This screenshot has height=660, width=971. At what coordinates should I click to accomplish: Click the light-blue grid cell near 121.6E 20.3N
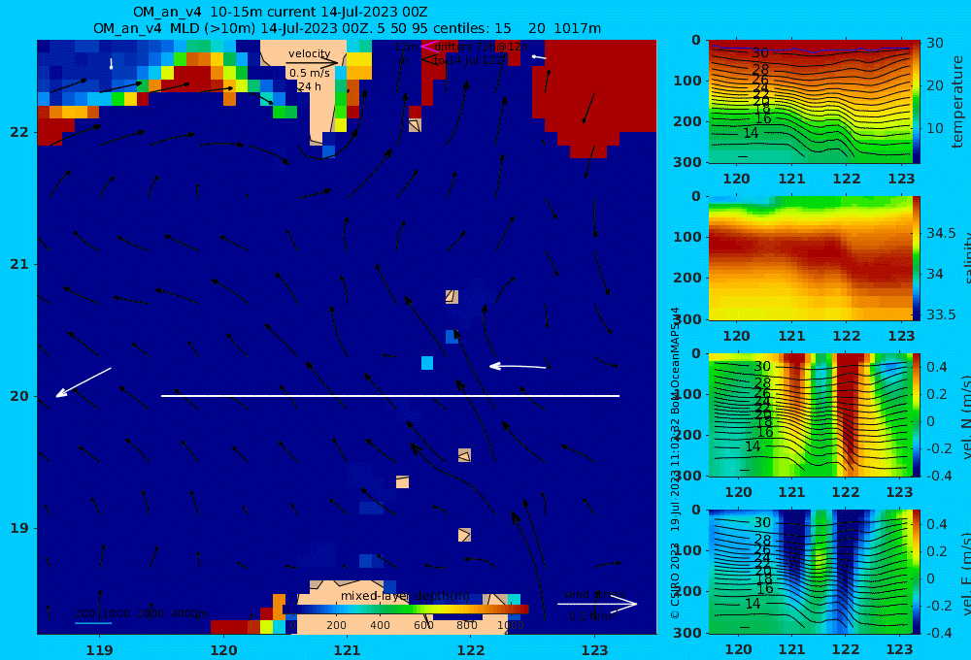coord(427,363)
